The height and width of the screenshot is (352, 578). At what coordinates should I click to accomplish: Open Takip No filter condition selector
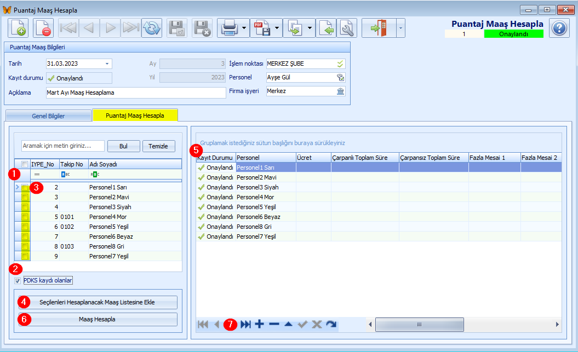pyautogui.click(x=65, y=174)
